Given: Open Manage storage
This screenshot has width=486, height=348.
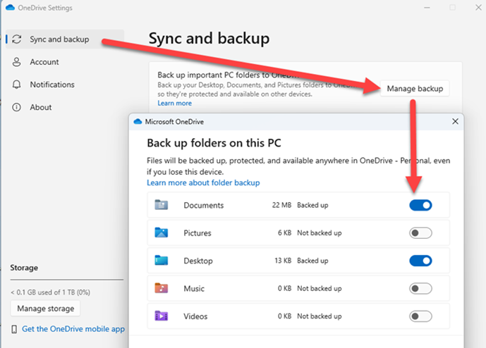Looking at the screenshot, I should coord(46,309).
